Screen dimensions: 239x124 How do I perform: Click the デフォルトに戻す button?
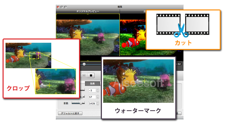point(70,113)
